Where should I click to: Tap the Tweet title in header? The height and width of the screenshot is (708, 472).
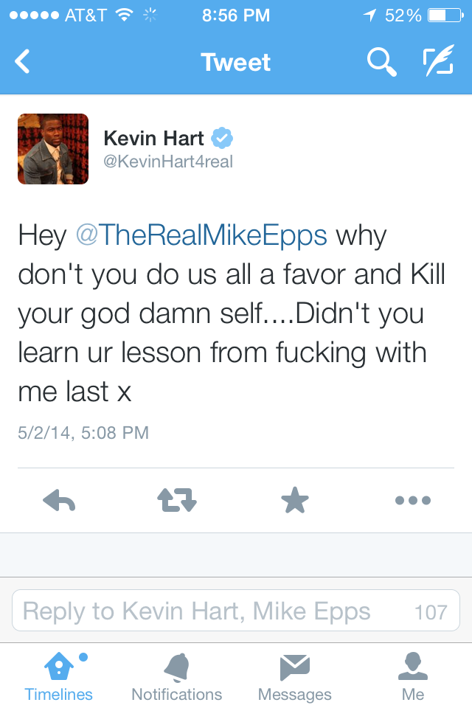(236, 62)
